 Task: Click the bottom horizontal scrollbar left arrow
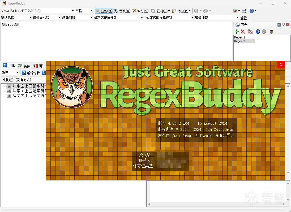pyautogui.click(x=149, y=204)
